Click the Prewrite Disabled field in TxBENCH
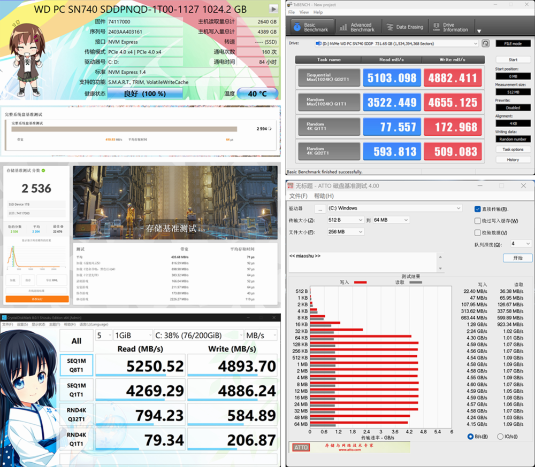Viewport: 535px width, 467px height. click(513, 108)
